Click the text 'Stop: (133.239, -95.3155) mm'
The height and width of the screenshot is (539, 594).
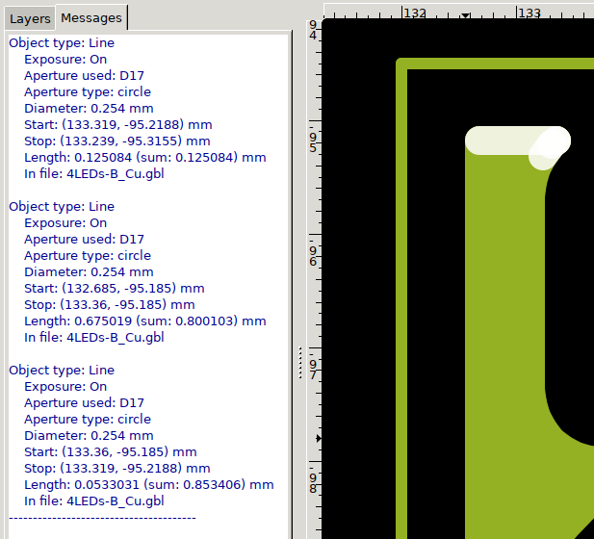[x=117, y=141]
